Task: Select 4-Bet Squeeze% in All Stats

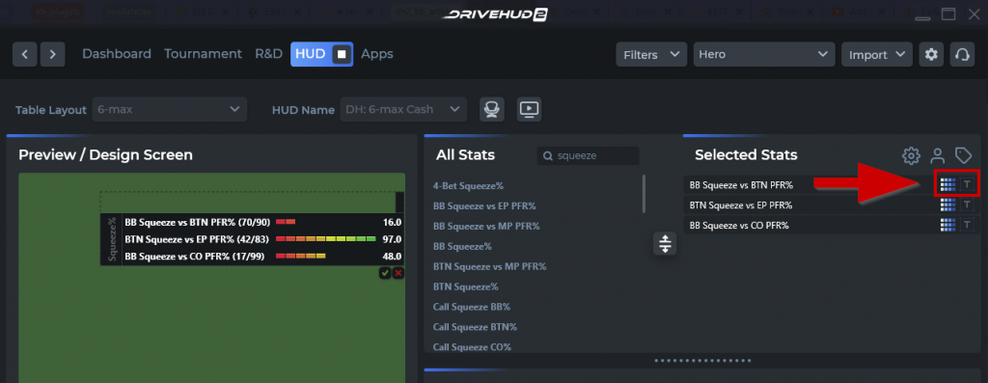Action: (x=468, y=186)
